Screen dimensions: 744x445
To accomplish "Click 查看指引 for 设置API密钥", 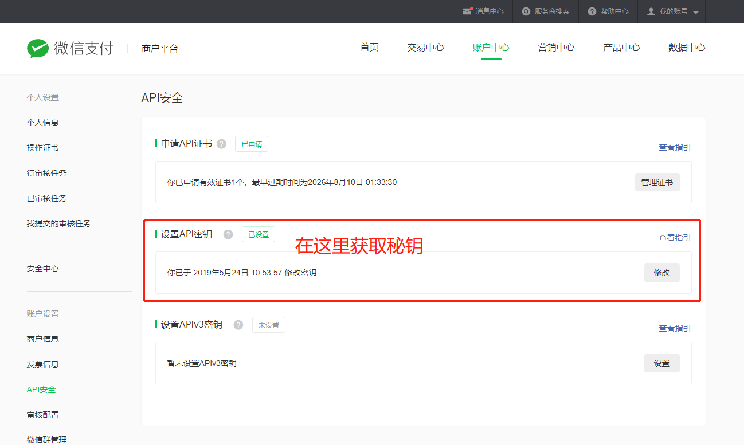I will point(675,238).
